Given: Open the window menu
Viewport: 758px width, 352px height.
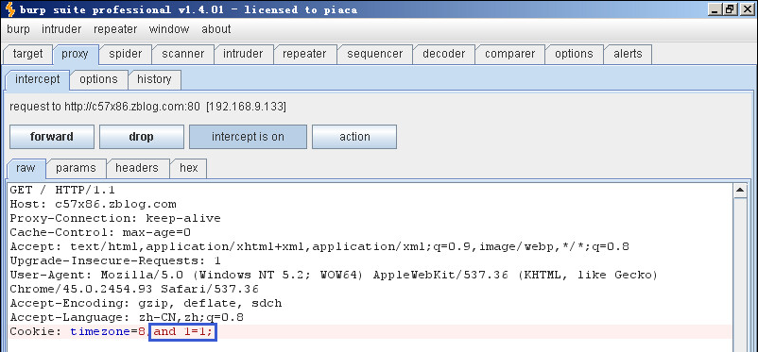Looking at the screenshot, I should click(x=169, y=29).
